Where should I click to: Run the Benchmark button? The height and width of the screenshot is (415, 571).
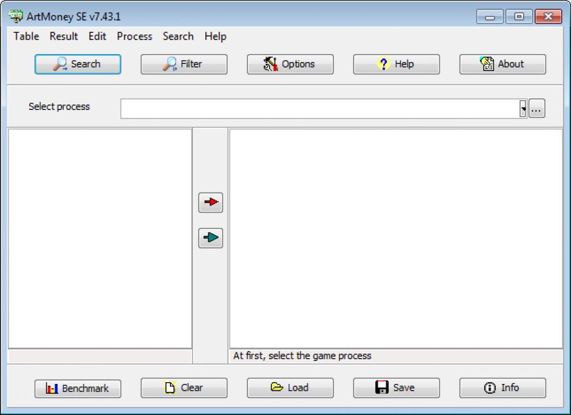point(78,388)
